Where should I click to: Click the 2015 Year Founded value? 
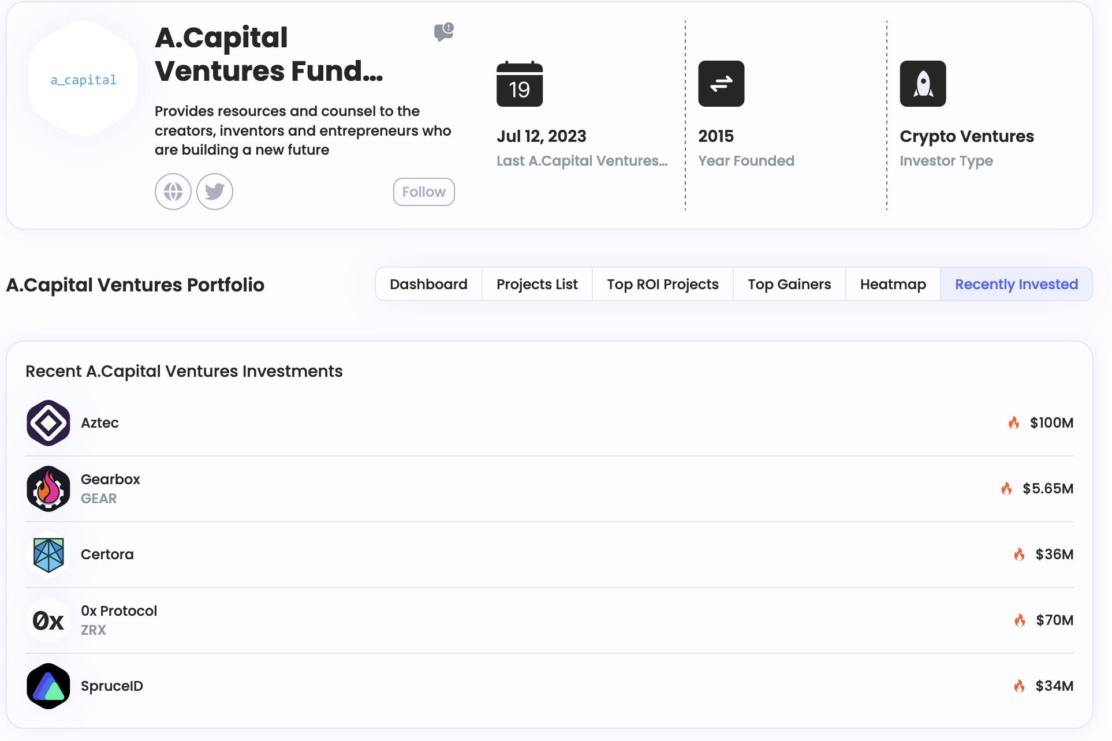tap(716, 136)
